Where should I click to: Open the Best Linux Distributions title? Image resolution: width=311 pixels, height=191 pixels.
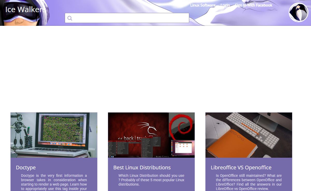(142, 168)
